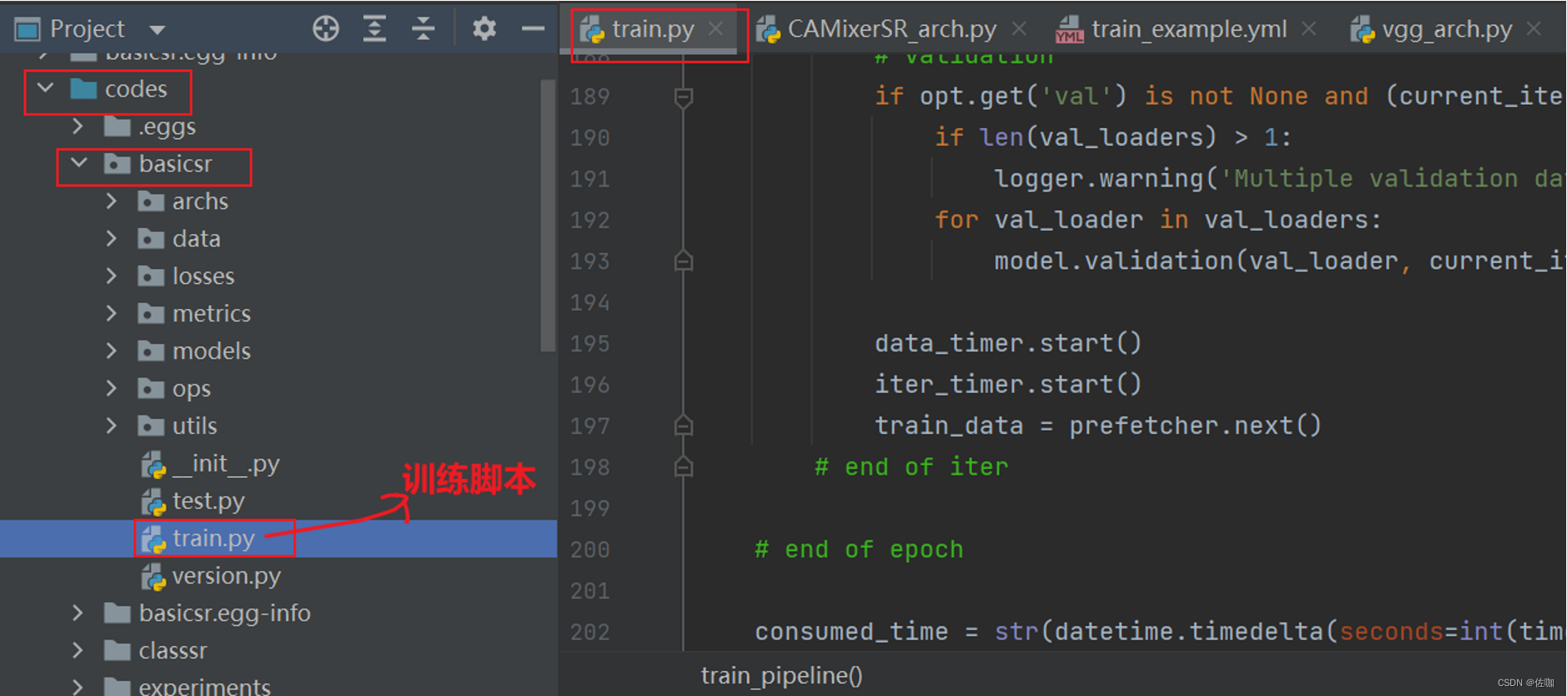Click the scrollbar thumb in Project panel
This screenshot has height=696, width=1567.
(547, 216)
